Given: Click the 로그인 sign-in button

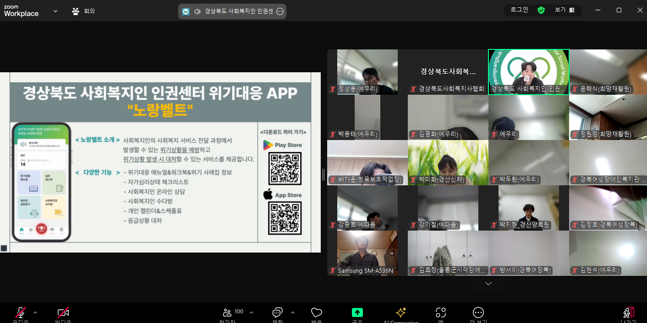Looking at the screenshot, I should 519,10.
